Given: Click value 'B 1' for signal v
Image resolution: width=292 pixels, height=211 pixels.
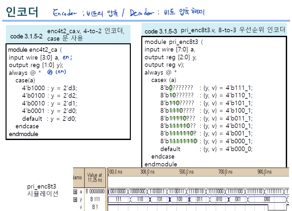Looking at the screenshot, I should click(x=95, y=207).
